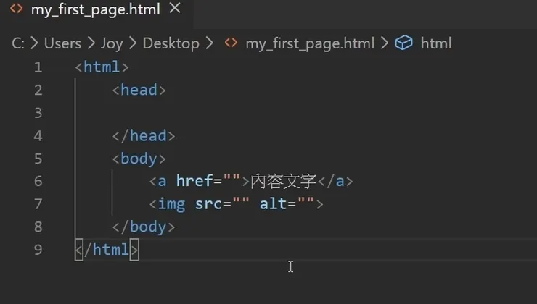This screenshot has height=304, width=537.
Task: Close the my_first_page.html editor tab
Action: [175, 9]
